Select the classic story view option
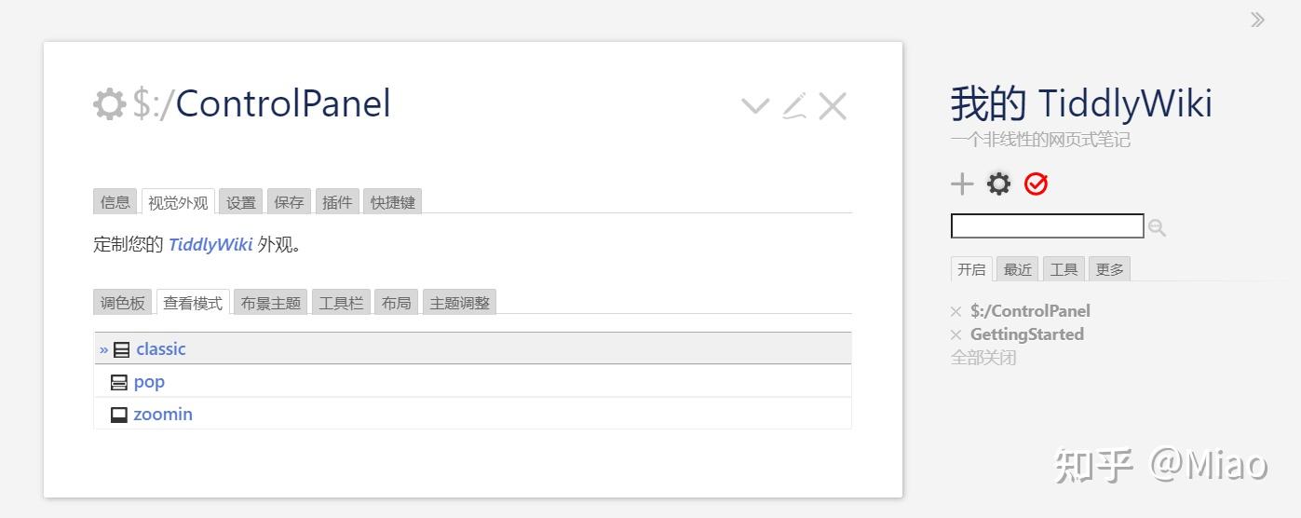Image resolution: width=1301 pixels, height=518 pixels. click(161, 349)
